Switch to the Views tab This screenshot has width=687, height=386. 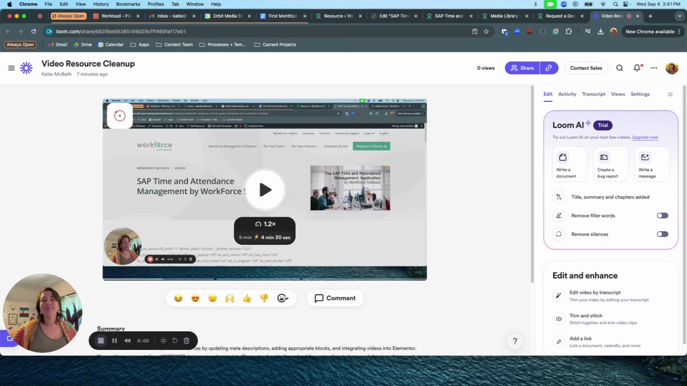pyautogui.click(x=618, y=94)
